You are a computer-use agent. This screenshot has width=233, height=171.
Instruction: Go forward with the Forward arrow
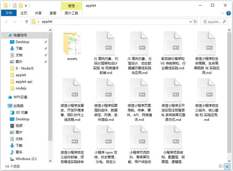tap(14, 22)
